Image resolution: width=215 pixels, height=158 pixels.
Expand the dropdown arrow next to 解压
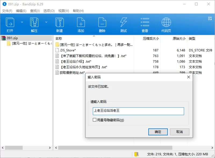click(46, 22)
